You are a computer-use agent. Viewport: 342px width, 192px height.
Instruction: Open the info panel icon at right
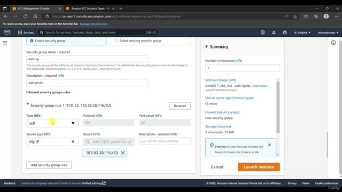(x=333, y=43)
